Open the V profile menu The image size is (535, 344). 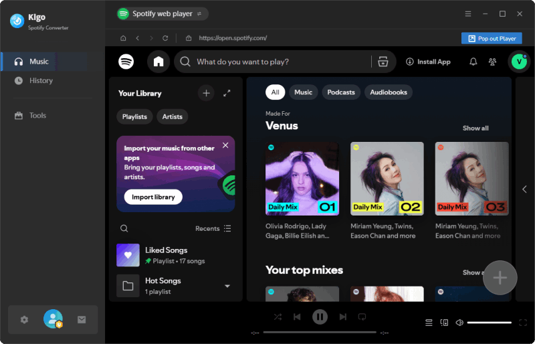pos(519,62)
